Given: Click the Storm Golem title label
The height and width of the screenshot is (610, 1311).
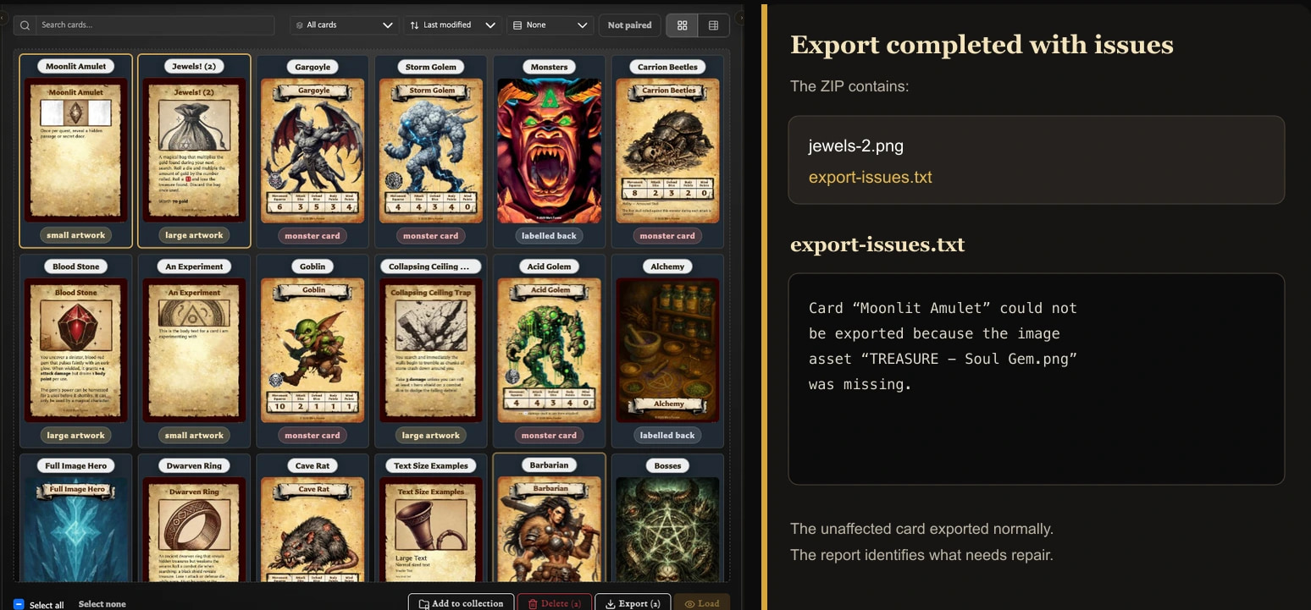Looking at the screenshot, I should [x=430, y=66].
